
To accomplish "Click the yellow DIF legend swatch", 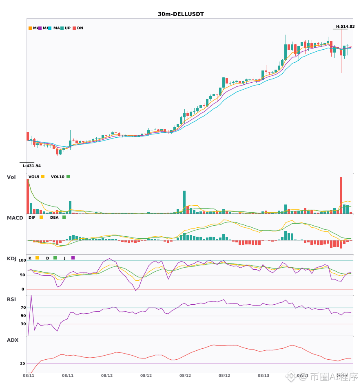I will coord(41,217).
